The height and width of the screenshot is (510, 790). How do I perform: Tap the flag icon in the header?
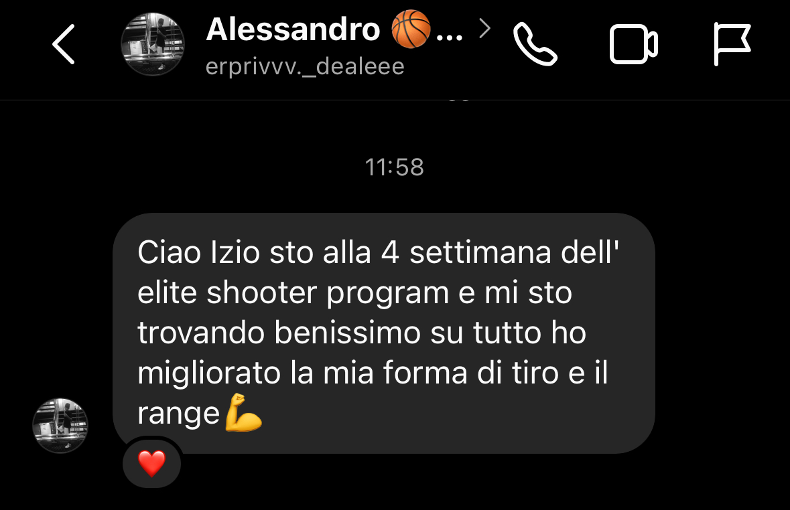[732, 44]
